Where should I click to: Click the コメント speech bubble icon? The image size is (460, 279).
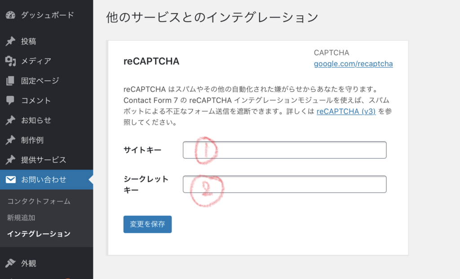[x=10, y=100]
